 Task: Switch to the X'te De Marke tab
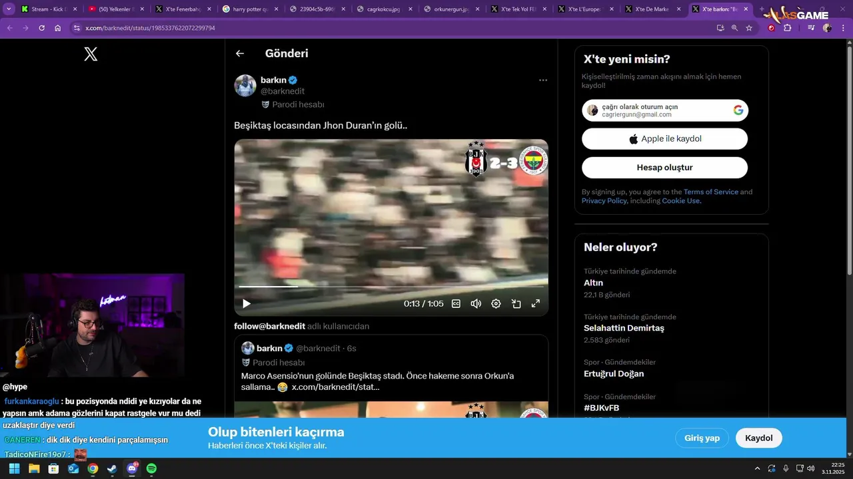(654, 9)
